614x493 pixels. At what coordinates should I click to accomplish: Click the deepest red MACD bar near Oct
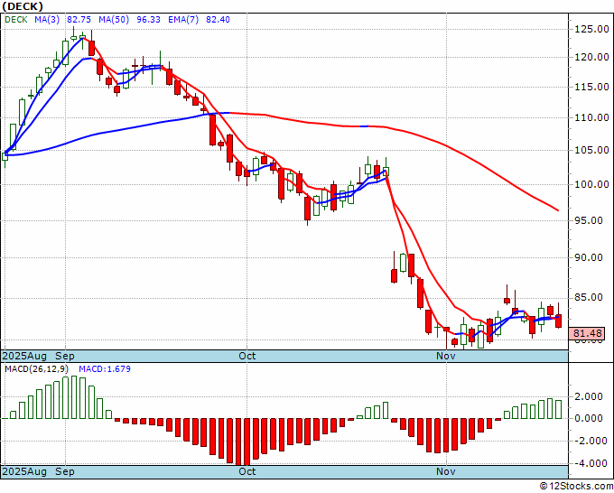247,442
